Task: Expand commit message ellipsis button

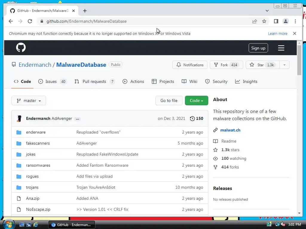Action: click(77, 119)
